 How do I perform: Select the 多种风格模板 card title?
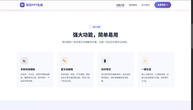coord(28,69)
